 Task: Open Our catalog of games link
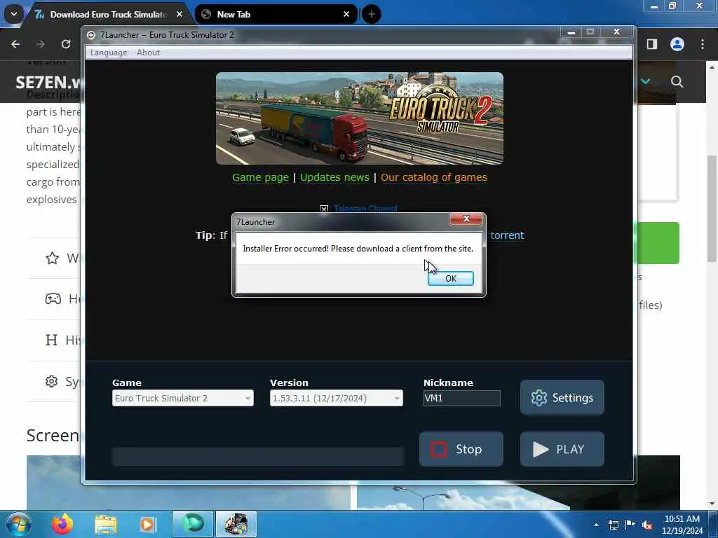pos(433,177)
